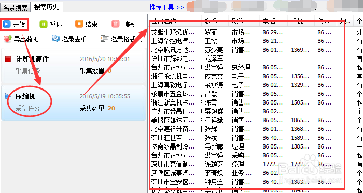Click contact name 江祥斌

point(214,120)
